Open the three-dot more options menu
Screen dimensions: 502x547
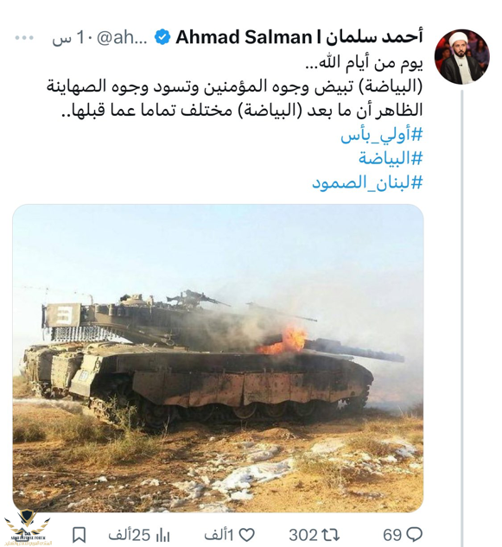point(24,38)
